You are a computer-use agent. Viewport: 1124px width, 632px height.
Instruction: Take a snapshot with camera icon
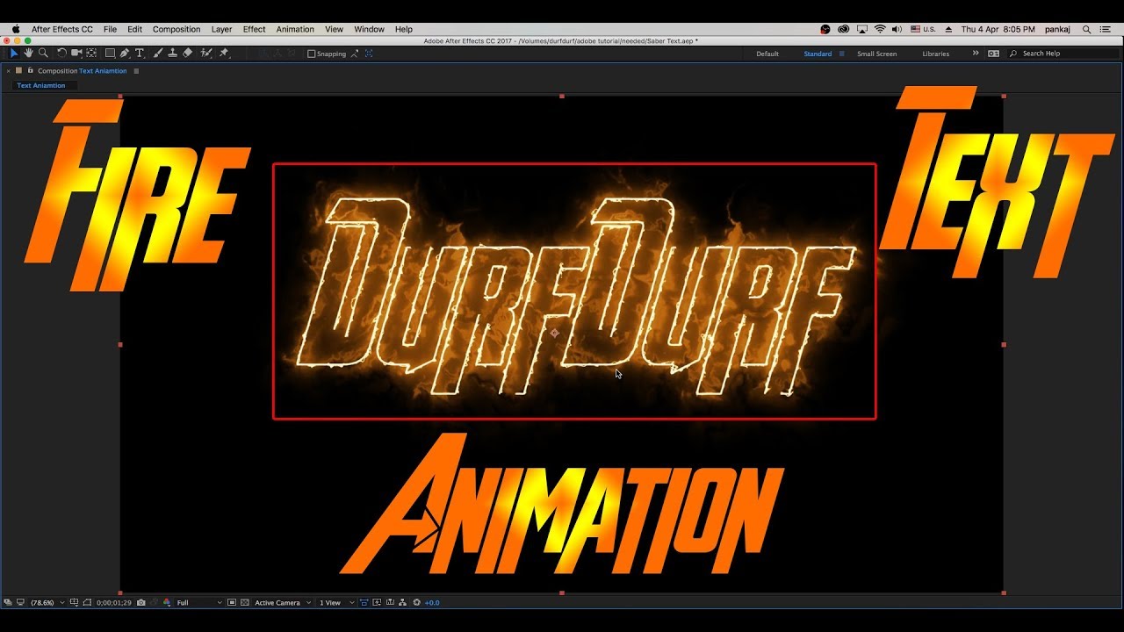(141, 602)
